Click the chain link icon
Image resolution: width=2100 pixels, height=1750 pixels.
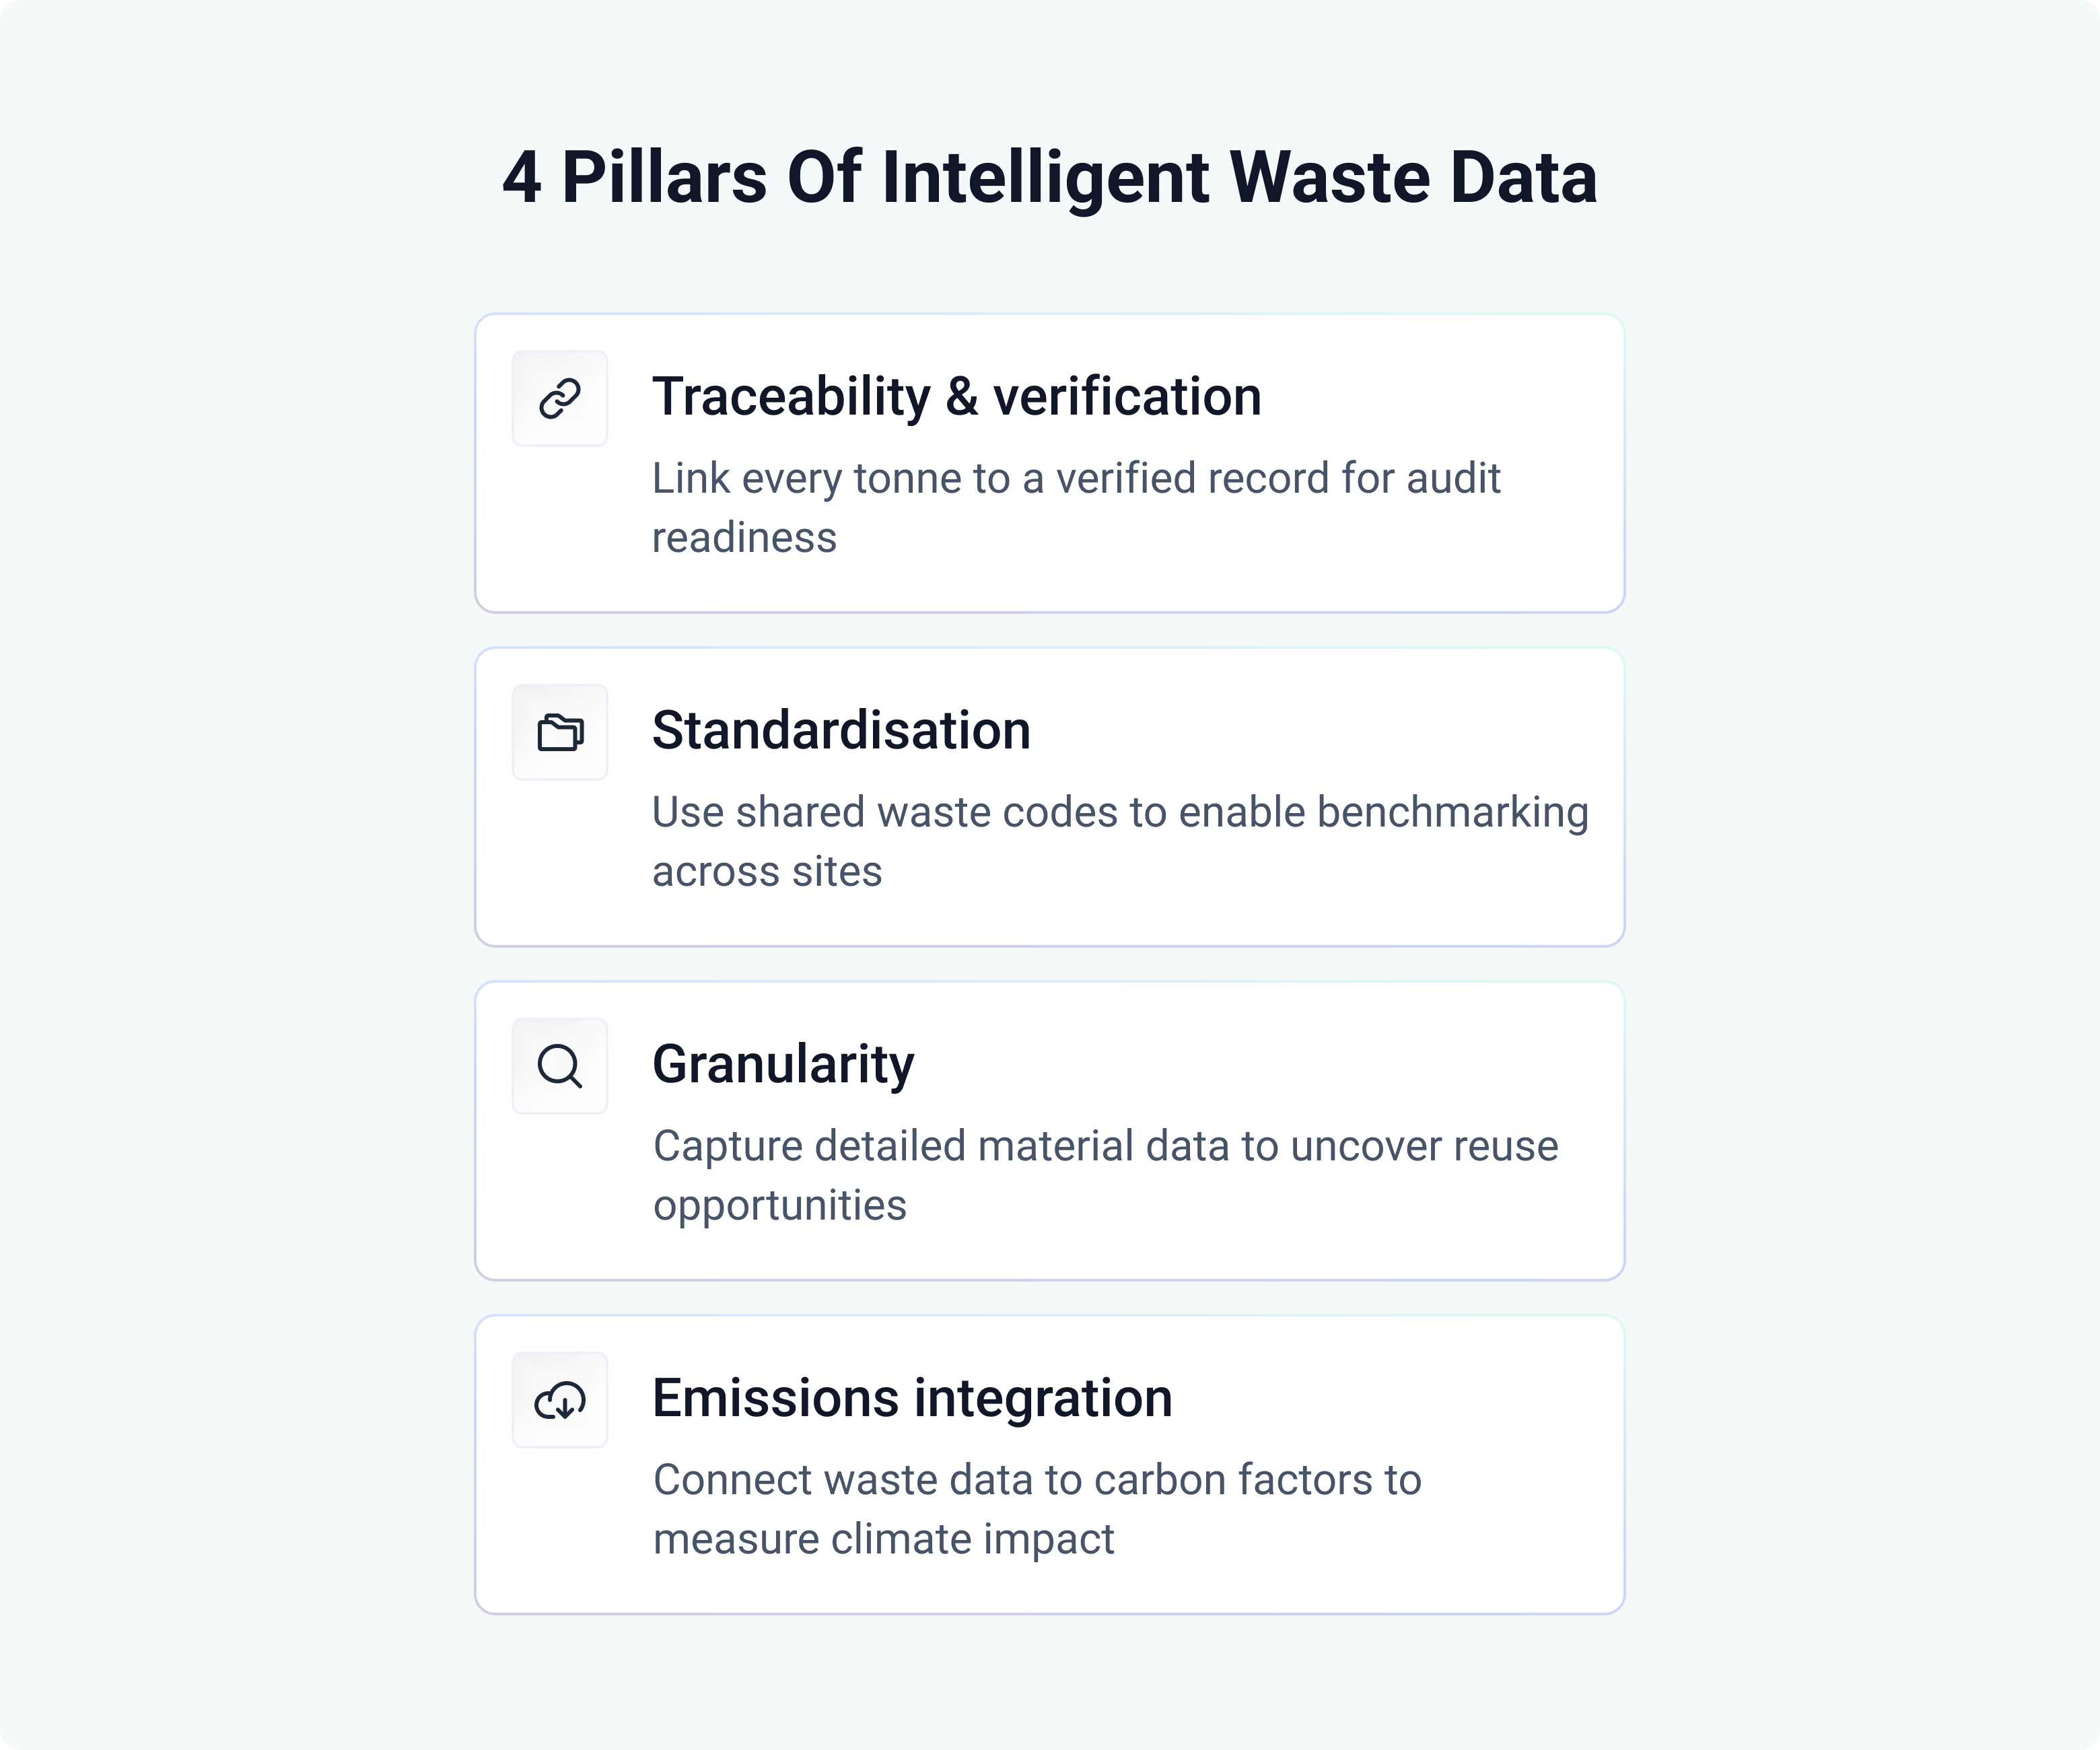click(x=560, y=398)
